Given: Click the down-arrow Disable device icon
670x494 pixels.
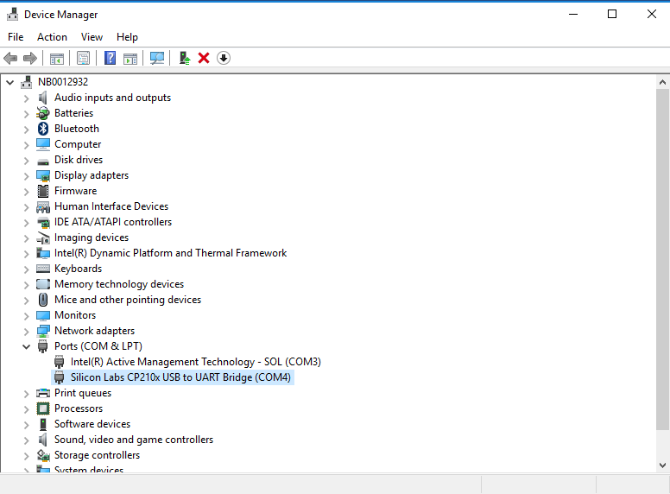Looking at the screenshot, I should 224,58.
